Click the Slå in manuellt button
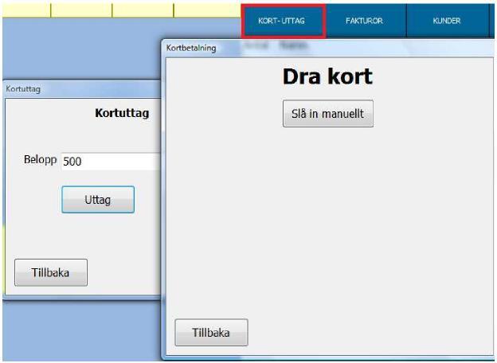Screen dimensions: 497x363 coord(328,114)
